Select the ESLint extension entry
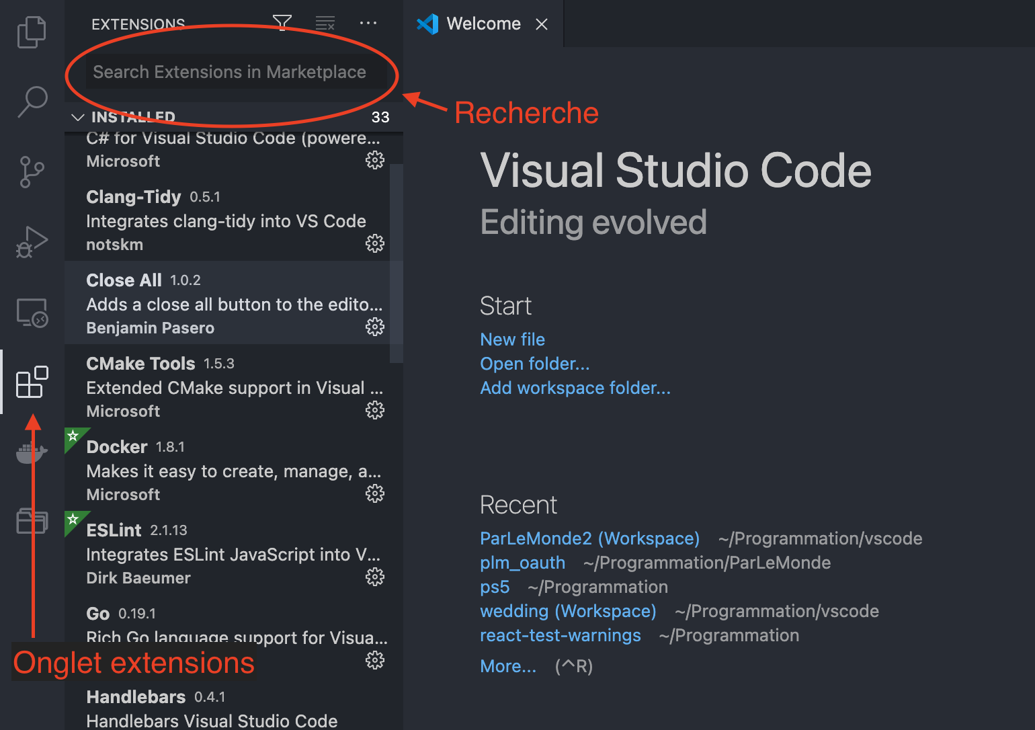This screenshot has width=1035, height=730. (x=227, y=553)
